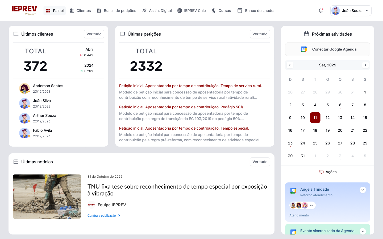Open the client Anderson Santos avatar

click(25, 88)
